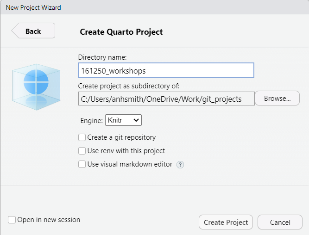Go back using the Back button
Image resolution: width=309 pixels, height=235 pixels.
click(33, 31)
